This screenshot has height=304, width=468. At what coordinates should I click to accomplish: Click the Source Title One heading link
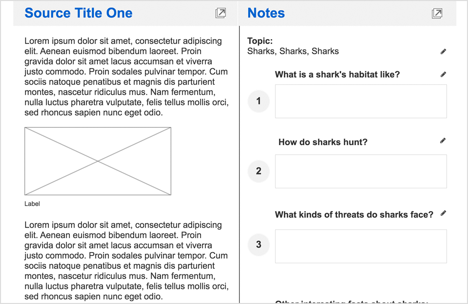78,13
